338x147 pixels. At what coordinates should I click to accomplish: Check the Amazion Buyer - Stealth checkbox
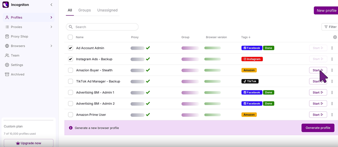(71, 70)
